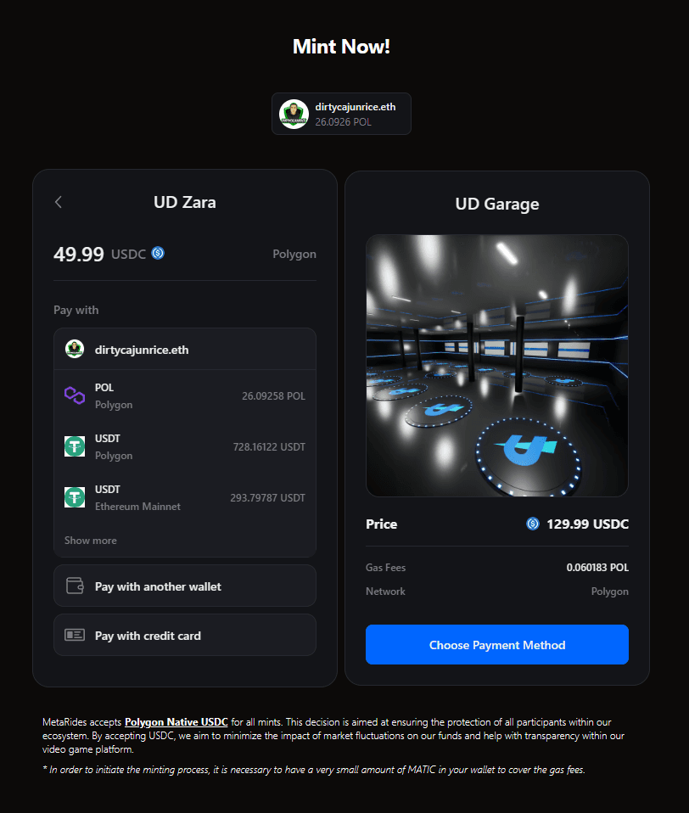Select USDT on Polygon as payment token
Viewport: 689px width, 813px height.
pos(184,446)
